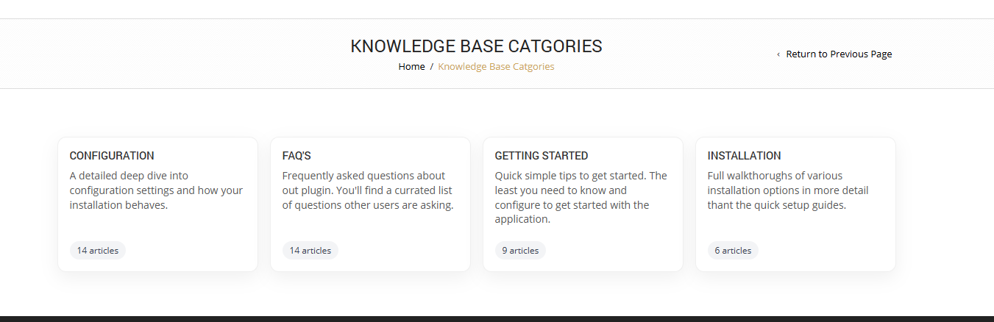Select the FAQ'S card description
994x322 pixels.
pyautogui.click(x=368, y=190)
